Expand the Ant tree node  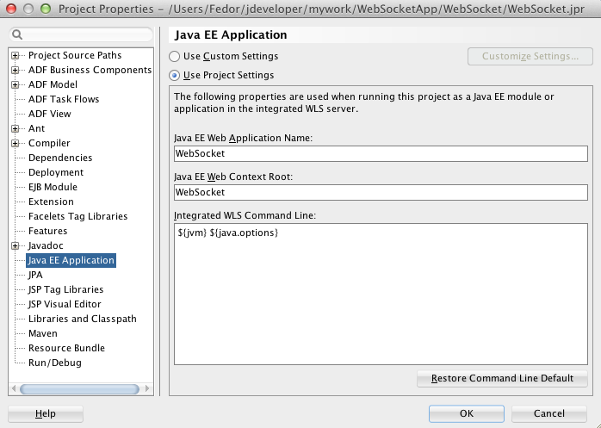pyautogui.click(x=15, y=128)
